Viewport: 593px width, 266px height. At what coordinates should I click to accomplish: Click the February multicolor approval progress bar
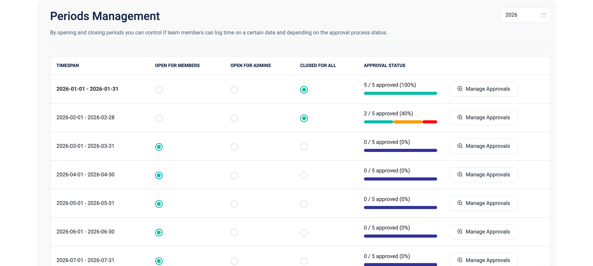click(x=400, y=122)
